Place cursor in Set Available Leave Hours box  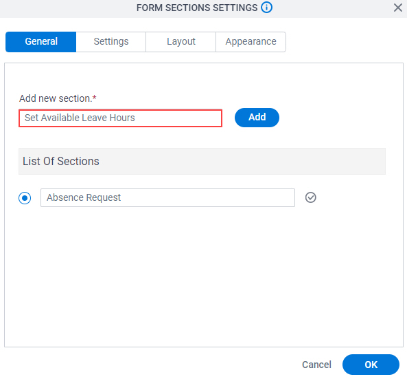pos(120,118)
